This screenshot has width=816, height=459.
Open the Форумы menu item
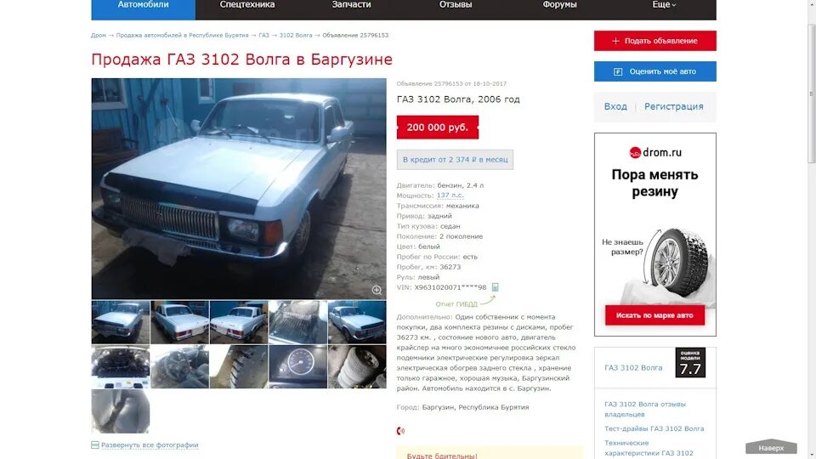pos(559,5)
